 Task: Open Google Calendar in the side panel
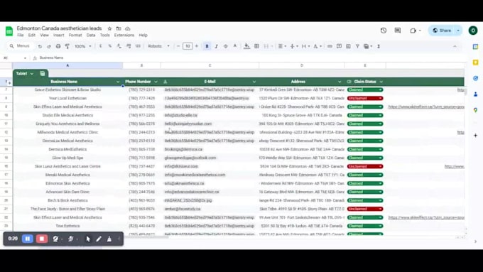tap(476, 47)
